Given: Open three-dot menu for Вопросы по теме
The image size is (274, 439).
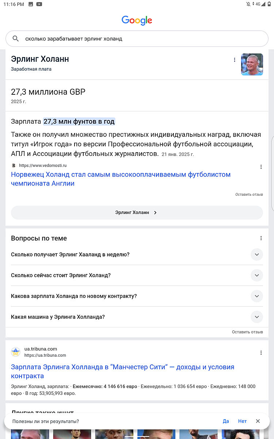Looking at the screenshot, I should pyautogui.click(x=261, y=238).
